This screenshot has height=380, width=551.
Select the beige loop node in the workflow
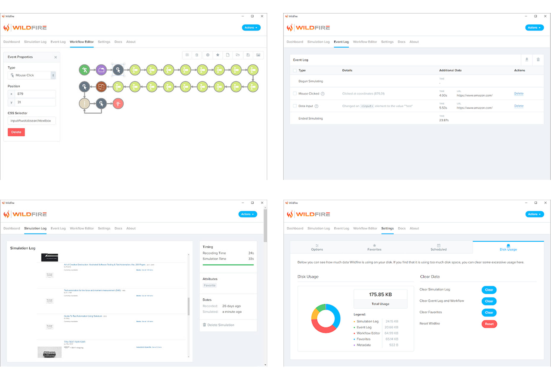pyautogui.click(x=85, y=104)
